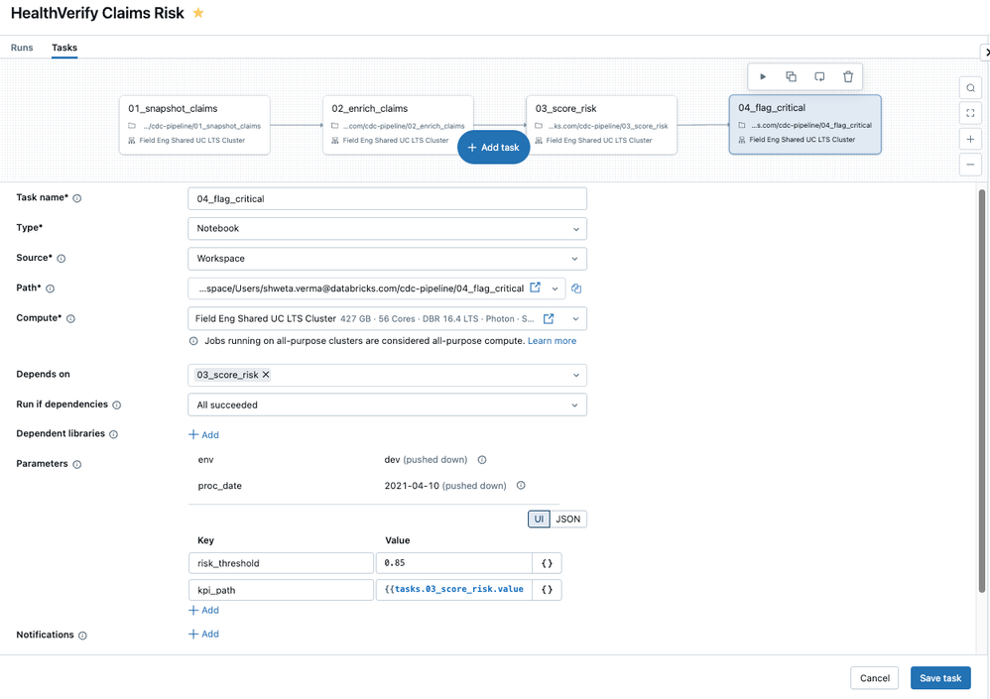Viewport: 990px width, 699px height.
Task: Copy the notebook path with the copy icon
Action: [576, 288]
